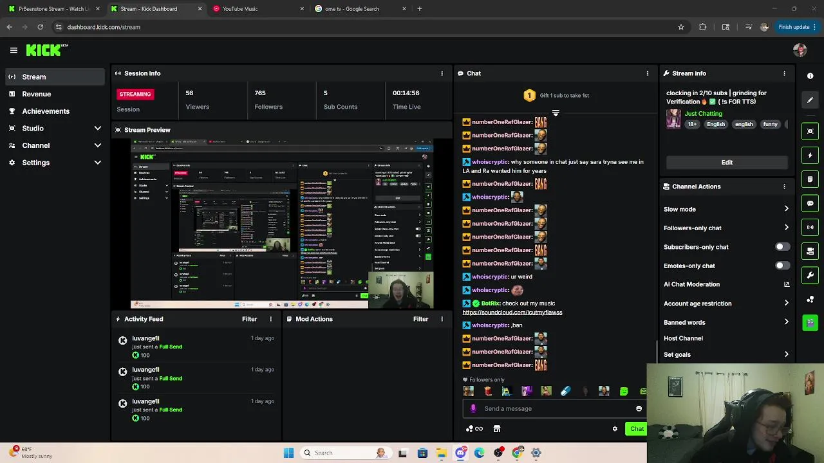
Task: Click Just Chatting category link
Action: click(703, 114)
